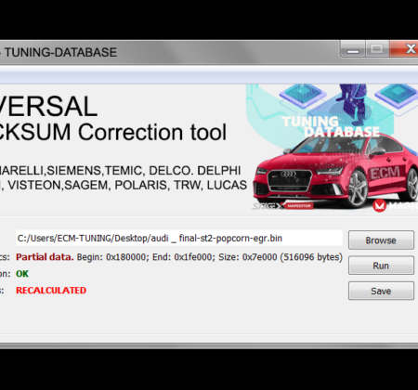Click the 'End: 0x1fe000;' value
Screen dimensions: 418x390
184,257
